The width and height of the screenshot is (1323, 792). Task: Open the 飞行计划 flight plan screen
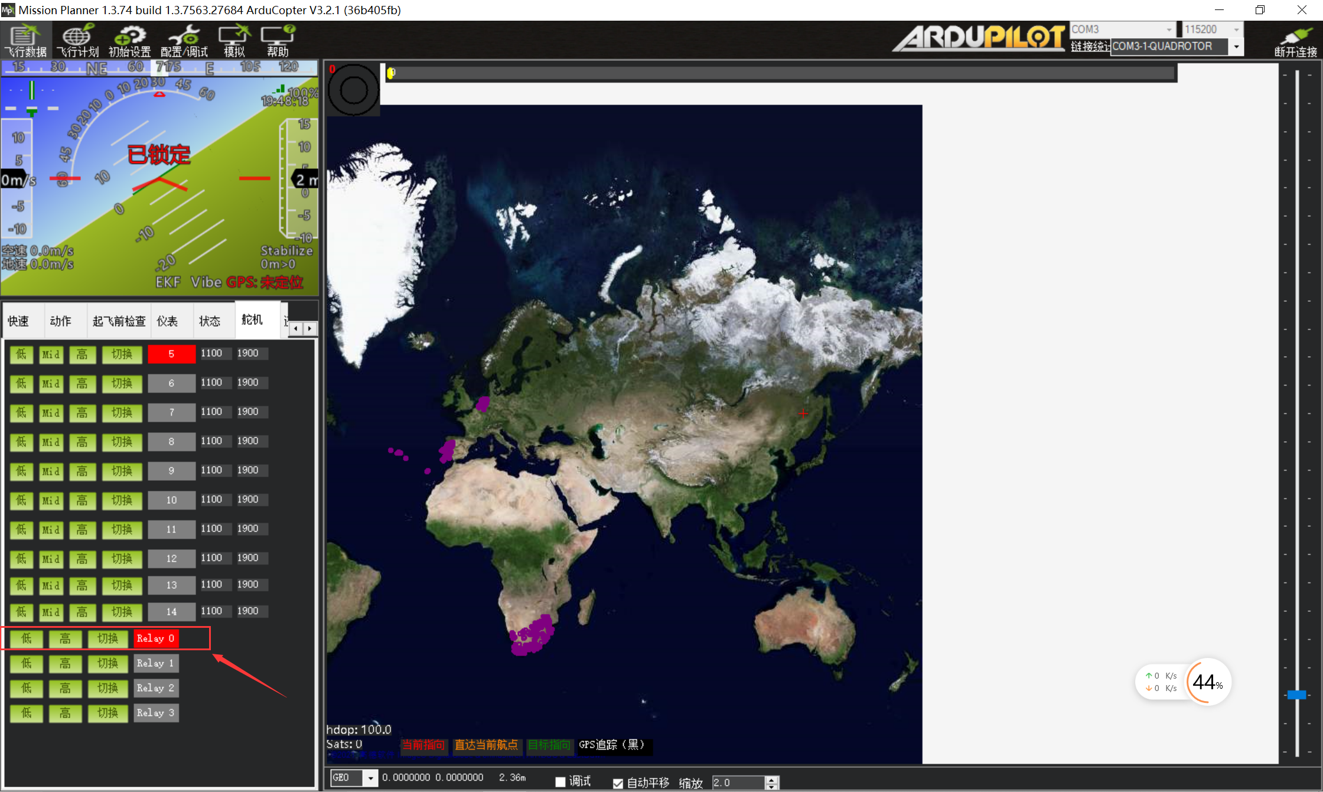click(x=78, y=40)
